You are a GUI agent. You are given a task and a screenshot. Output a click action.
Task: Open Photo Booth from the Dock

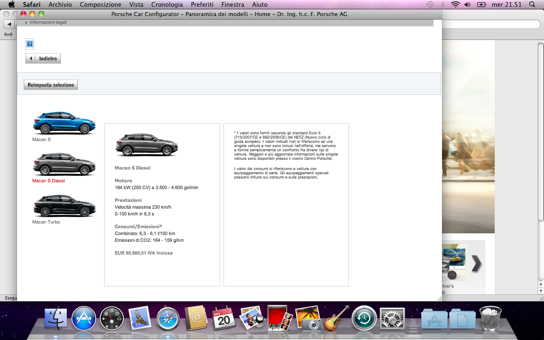[x=280, y=318]
